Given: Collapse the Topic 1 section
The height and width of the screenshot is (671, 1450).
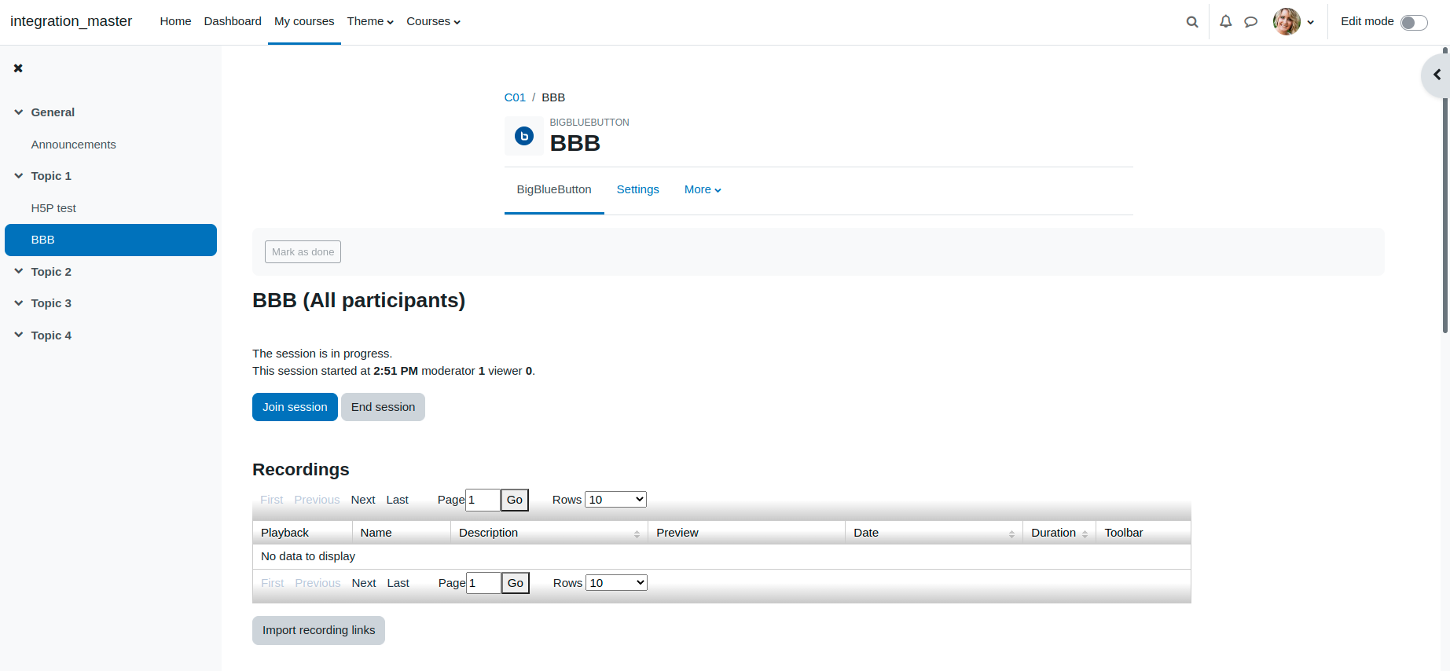Looking at the screenshot, I should click(x=19, y=176).
